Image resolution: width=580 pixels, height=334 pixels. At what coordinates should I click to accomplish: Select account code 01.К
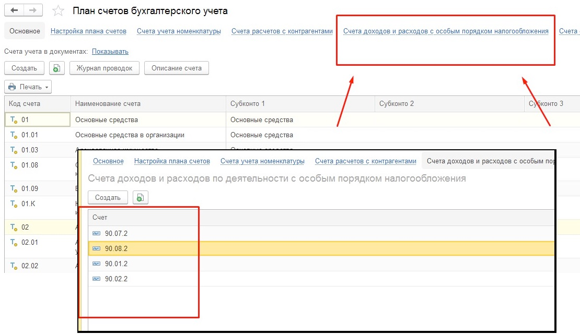point(28,204)
